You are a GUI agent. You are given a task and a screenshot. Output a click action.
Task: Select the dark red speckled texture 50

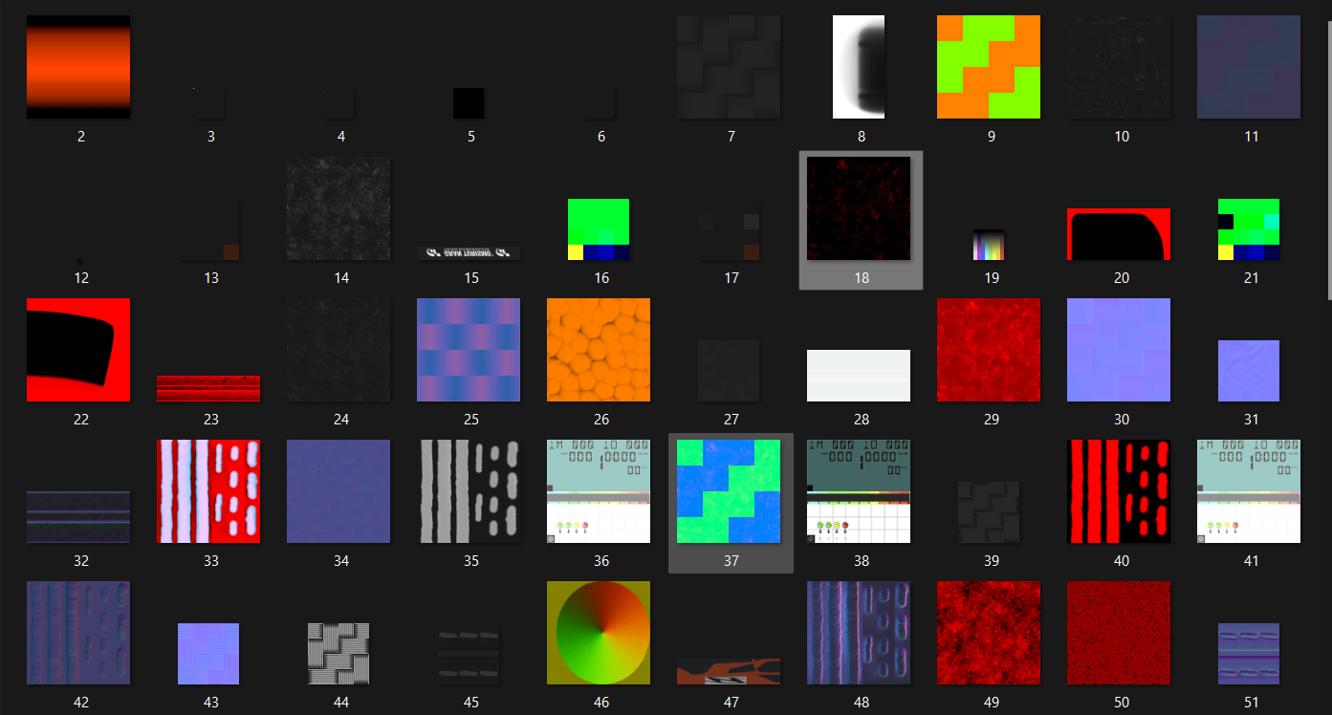point(1119,633)
